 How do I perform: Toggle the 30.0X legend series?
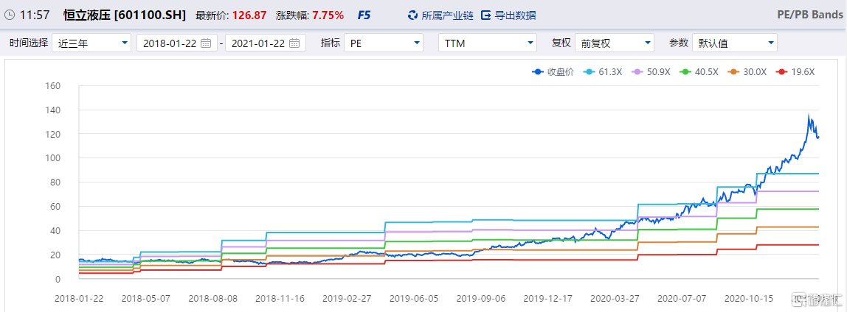coord(747,71)
